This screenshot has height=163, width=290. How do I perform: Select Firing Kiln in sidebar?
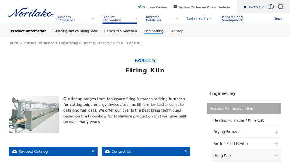click(222, 155)
